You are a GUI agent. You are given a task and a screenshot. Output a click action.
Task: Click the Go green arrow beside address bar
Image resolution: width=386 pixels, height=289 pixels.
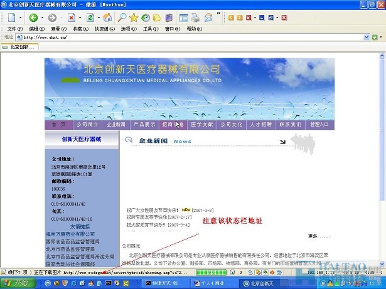point(375,37)
